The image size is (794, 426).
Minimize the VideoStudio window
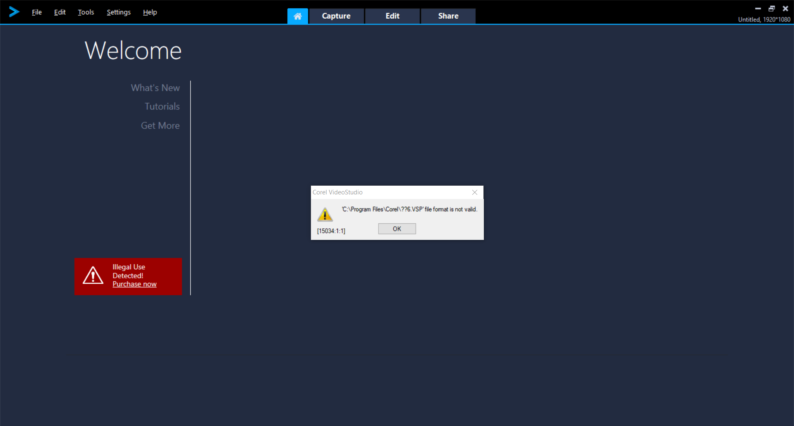pyautogui.click(x=758, y=8)
